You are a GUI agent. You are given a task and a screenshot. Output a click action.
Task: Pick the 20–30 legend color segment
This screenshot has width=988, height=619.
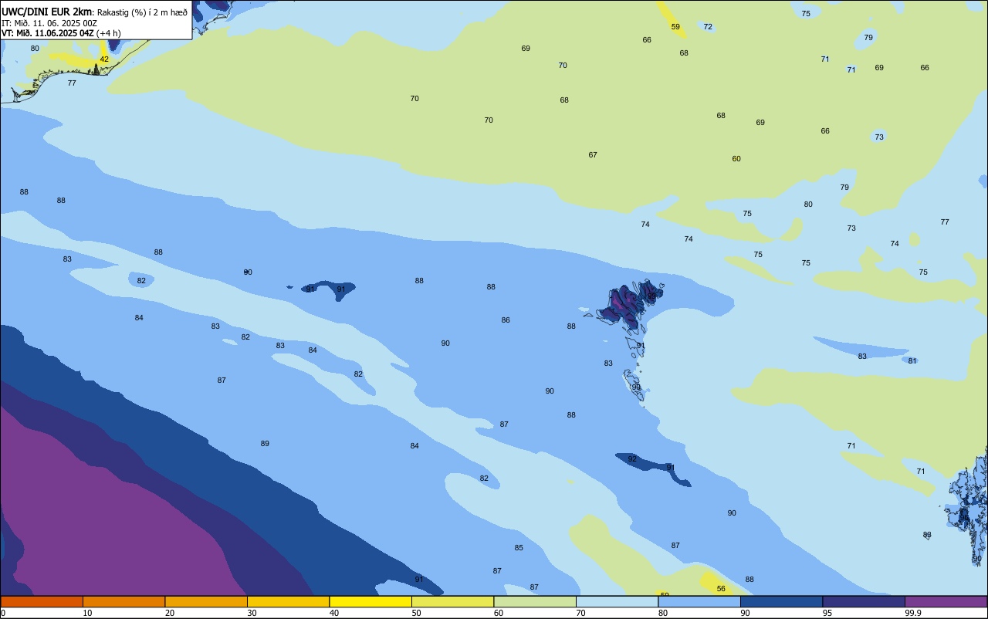[206, 601]
